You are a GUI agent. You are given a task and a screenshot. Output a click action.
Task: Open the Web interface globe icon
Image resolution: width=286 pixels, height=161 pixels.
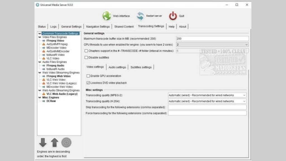[x=107, y=16]
